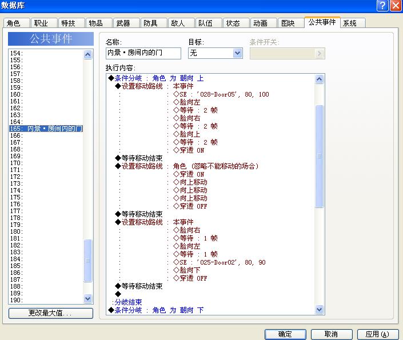Select event slot 185 in list
This screenshot has height=340, width=403.
pyautogui.click(x=46, y=266)
